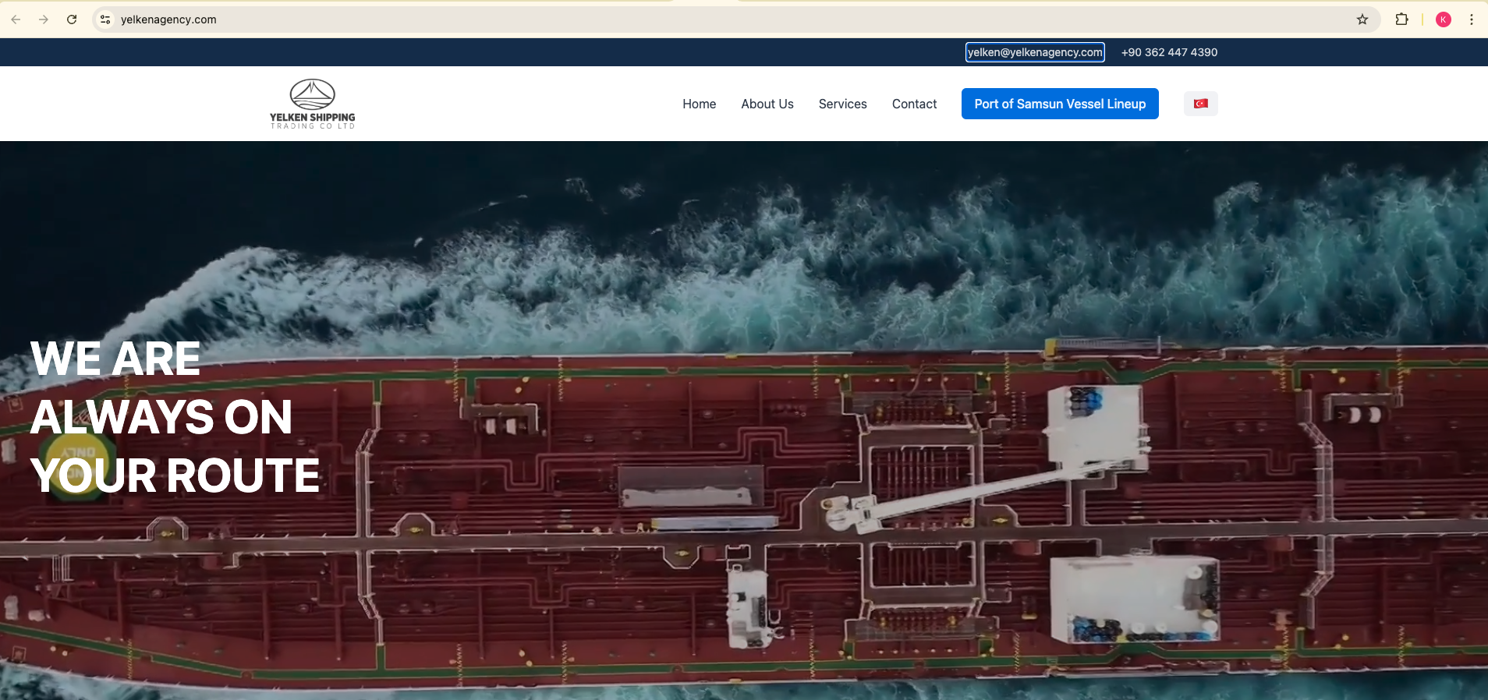Bookmark this page with star icon
The height and width of the screenshot is (700, 1488).
[x=1362, y=19]
